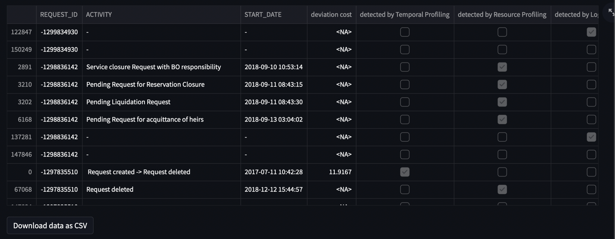Select row index 3210
This screenshot has height=239, width=615.
(x=21, y=85)
